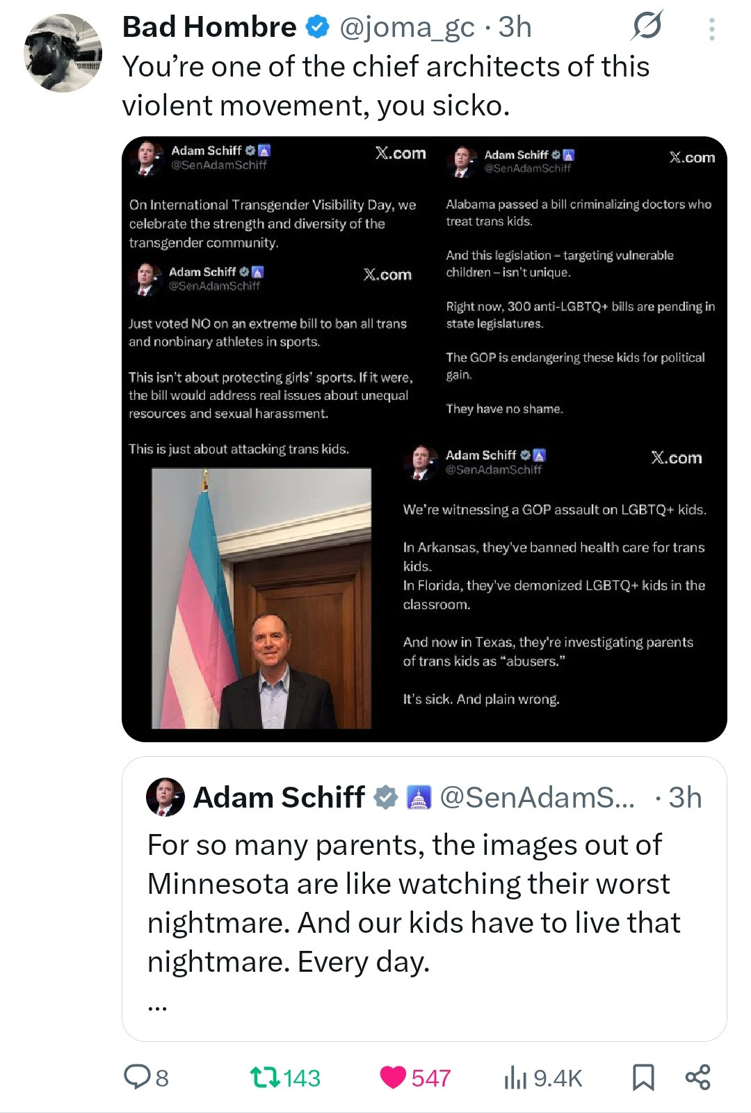Click the quoted post's 3h timestamp

[x=685, y=797]
